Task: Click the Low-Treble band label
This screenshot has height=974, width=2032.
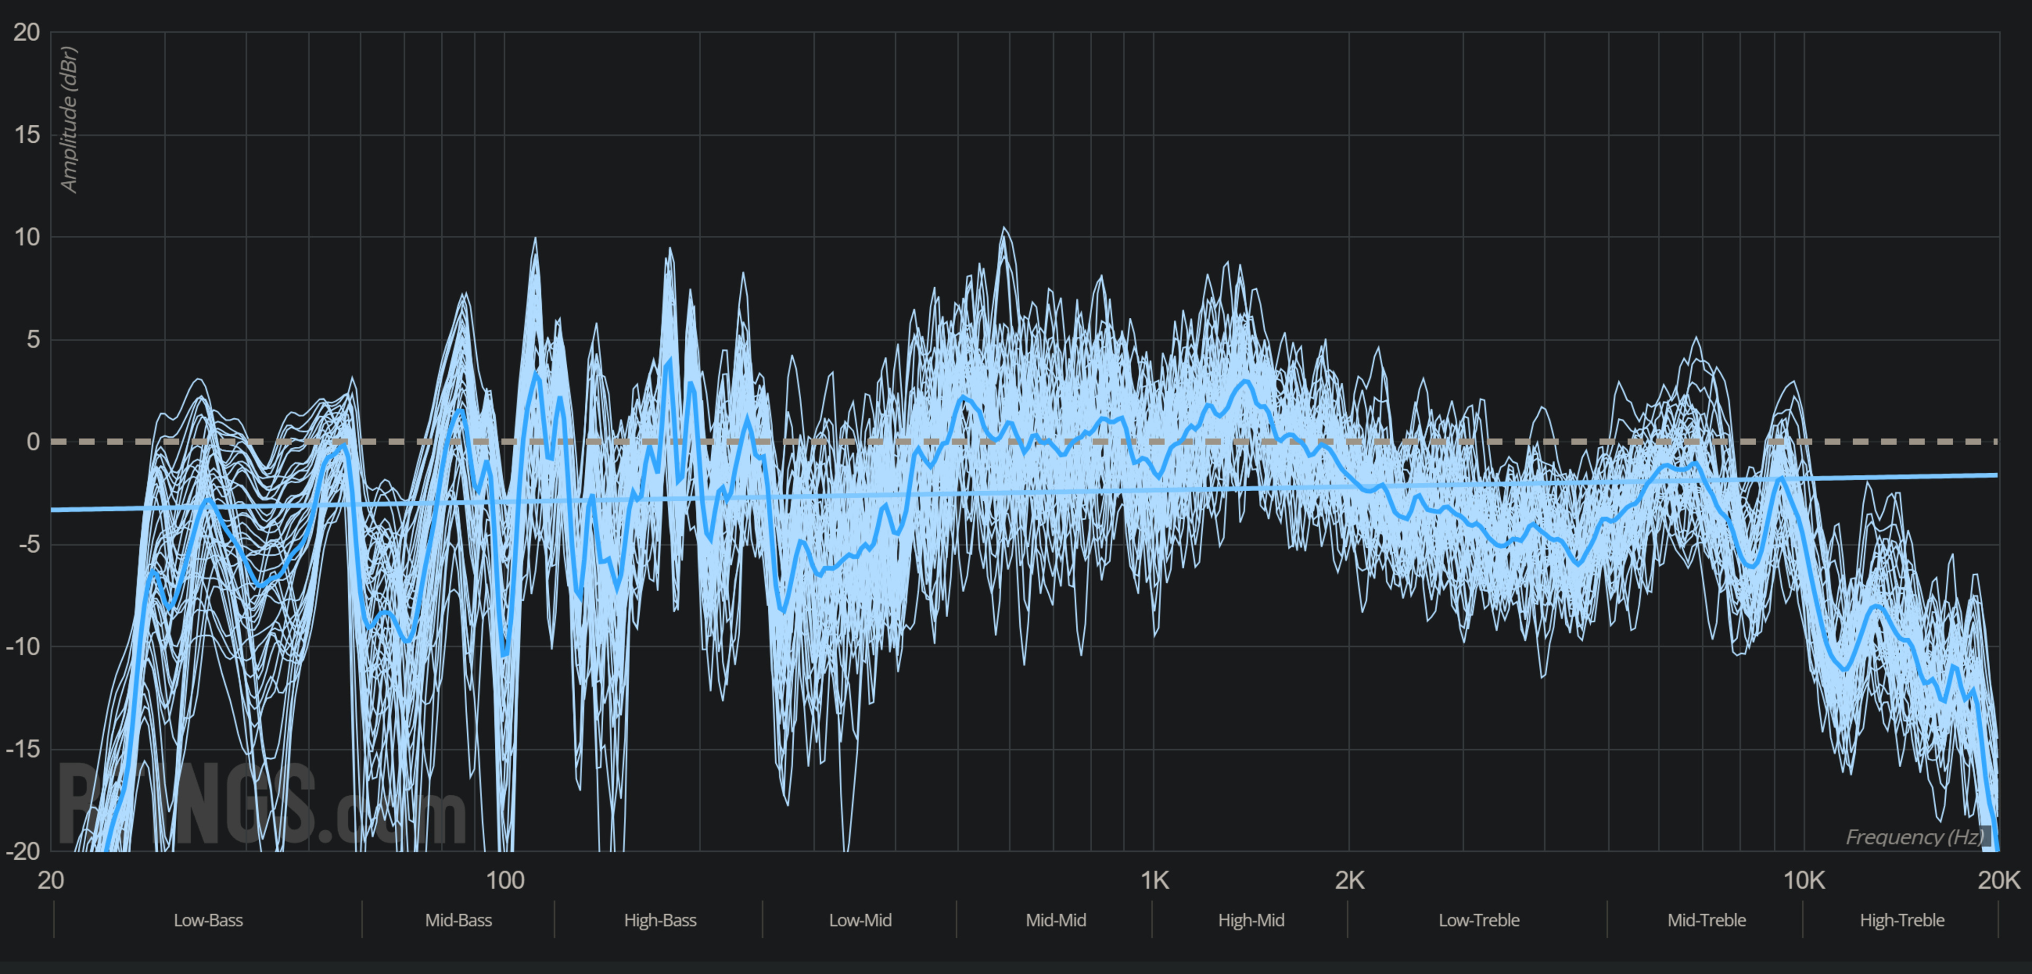Action: (1479, 920)
